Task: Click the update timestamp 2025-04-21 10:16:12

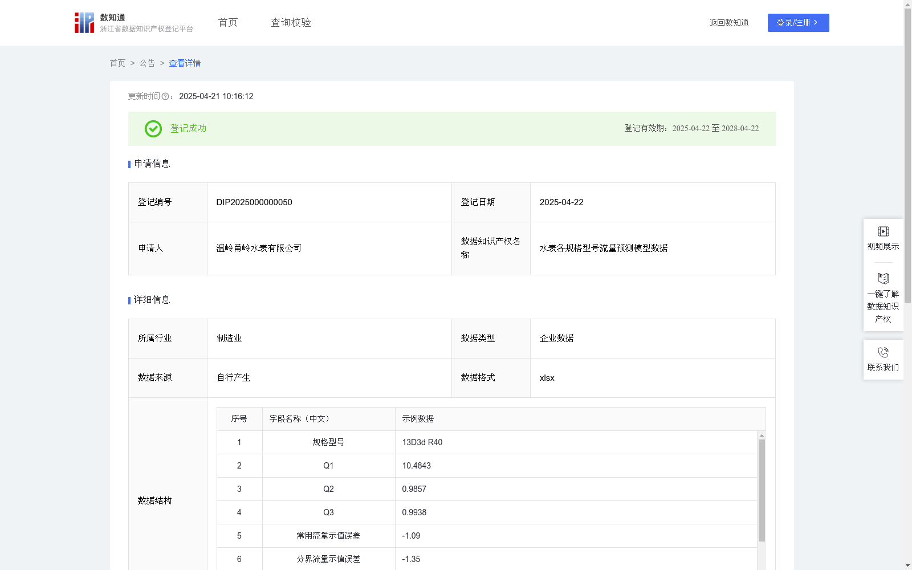Action: 215,96
